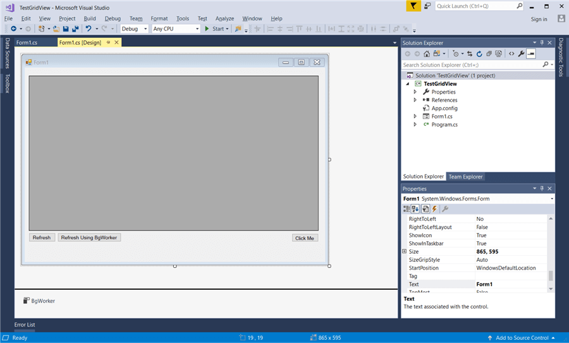The height and width of the screenshot is (343, 569).
Task: Toggle the Preview Selected Items button
Action: pos(531,54)
